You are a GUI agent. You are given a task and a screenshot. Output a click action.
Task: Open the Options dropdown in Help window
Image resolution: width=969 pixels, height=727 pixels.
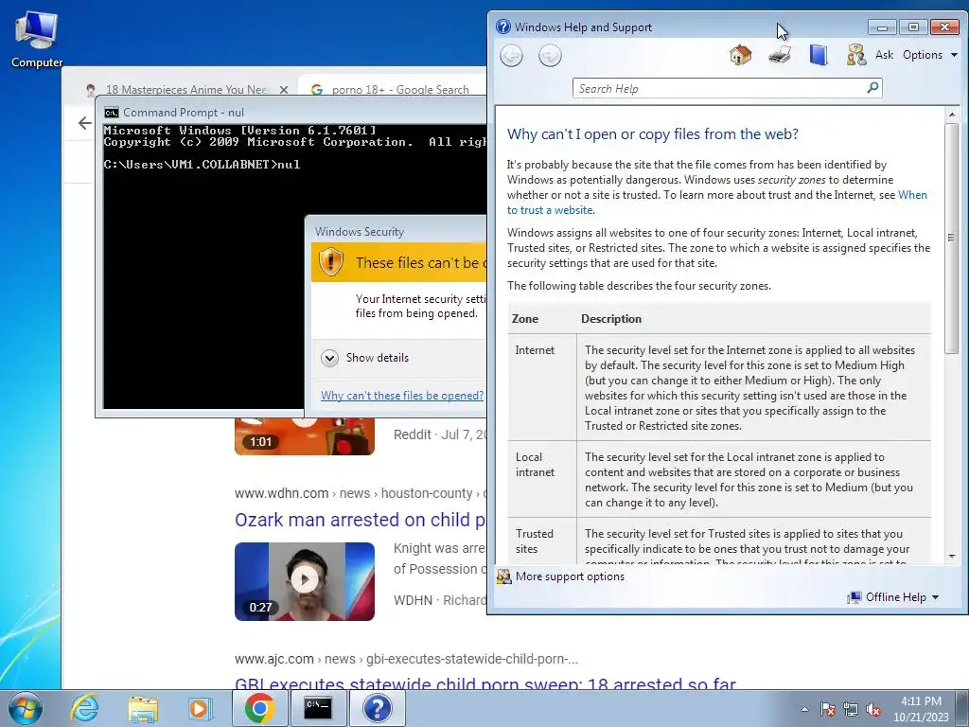pos(930,55)
